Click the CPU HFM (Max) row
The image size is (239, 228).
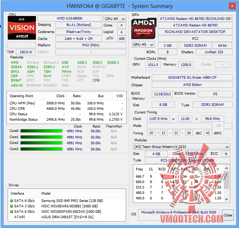(66, 103)
